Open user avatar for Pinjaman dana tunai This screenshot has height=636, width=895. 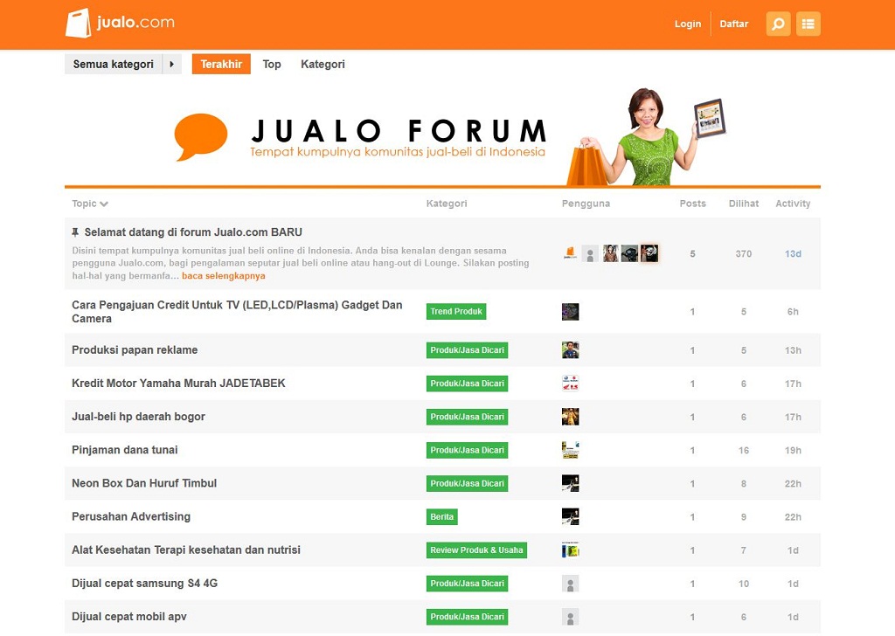(570, 450)
